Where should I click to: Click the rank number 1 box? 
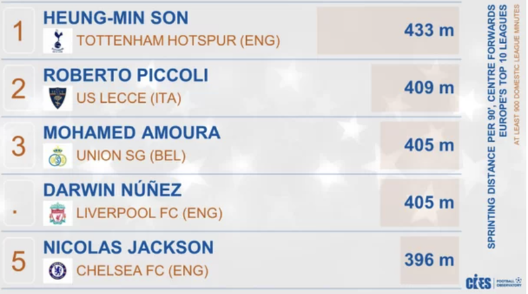tap(18, 30)
